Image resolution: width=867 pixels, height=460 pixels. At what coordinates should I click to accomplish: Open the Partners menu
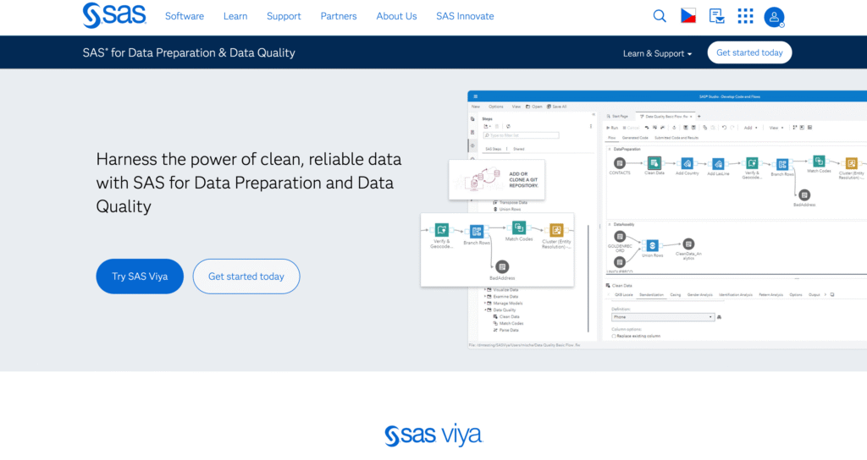click(339, 16)
